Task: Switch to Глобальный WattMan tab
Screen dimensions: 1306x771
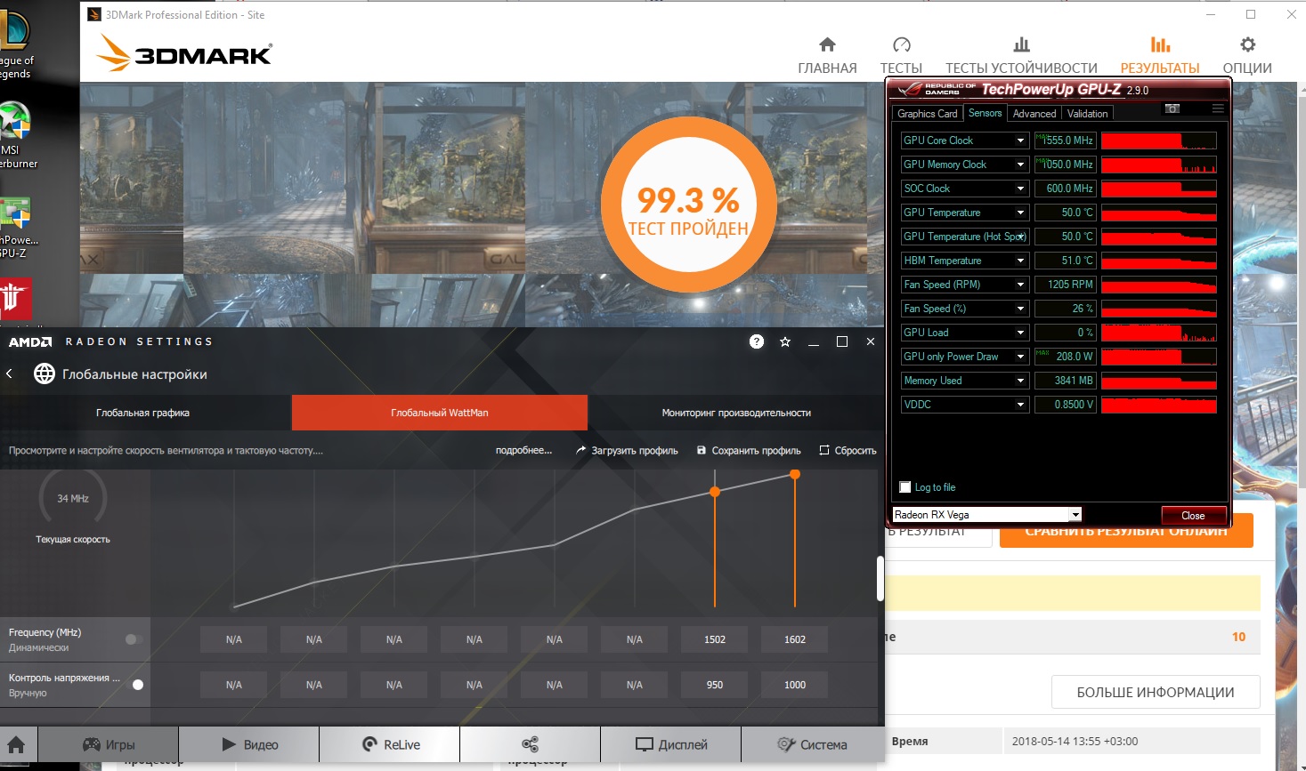Action: pyautogui.click(x=440, y=413)
